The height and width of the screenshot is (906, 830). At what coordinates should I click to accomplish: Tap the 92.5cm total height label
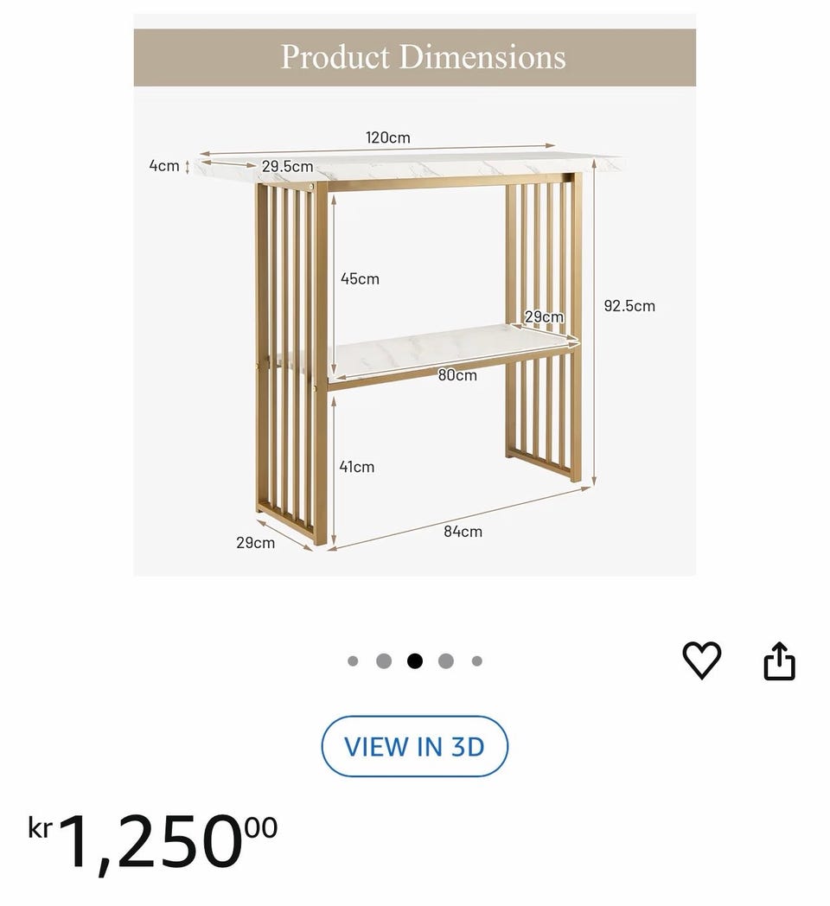point(629,306)
